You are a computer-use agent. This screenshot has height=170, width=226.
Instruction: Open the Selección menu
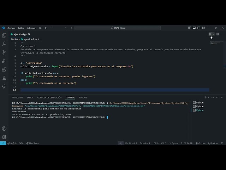[31, 28]
